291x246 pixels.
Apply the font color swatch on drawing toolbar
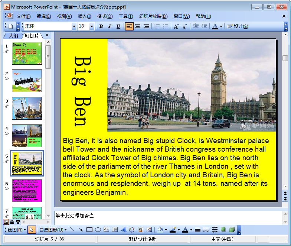tap(185, 230)
